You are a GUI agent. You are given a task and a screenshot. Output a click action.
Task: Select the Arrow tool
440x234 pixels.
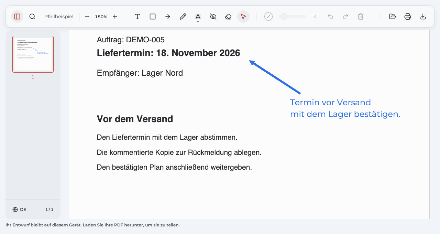[168, 17]
